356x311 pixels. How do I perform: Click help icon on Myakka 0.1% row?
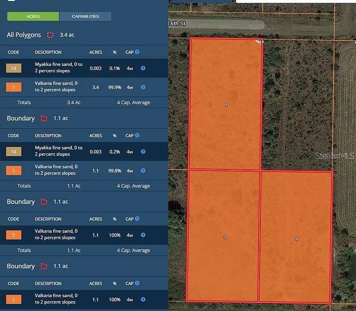point(143,68)
